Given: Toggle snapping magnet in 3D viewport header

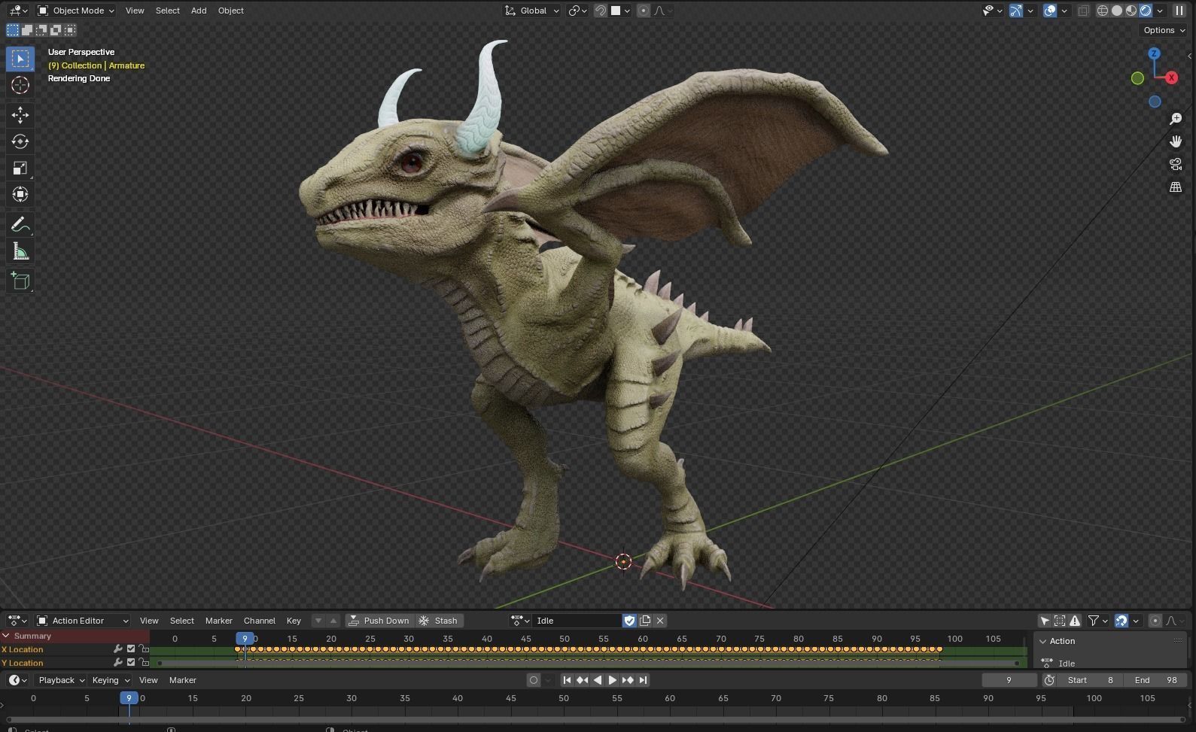Looking at the screenshot, I should pos(601,11).
